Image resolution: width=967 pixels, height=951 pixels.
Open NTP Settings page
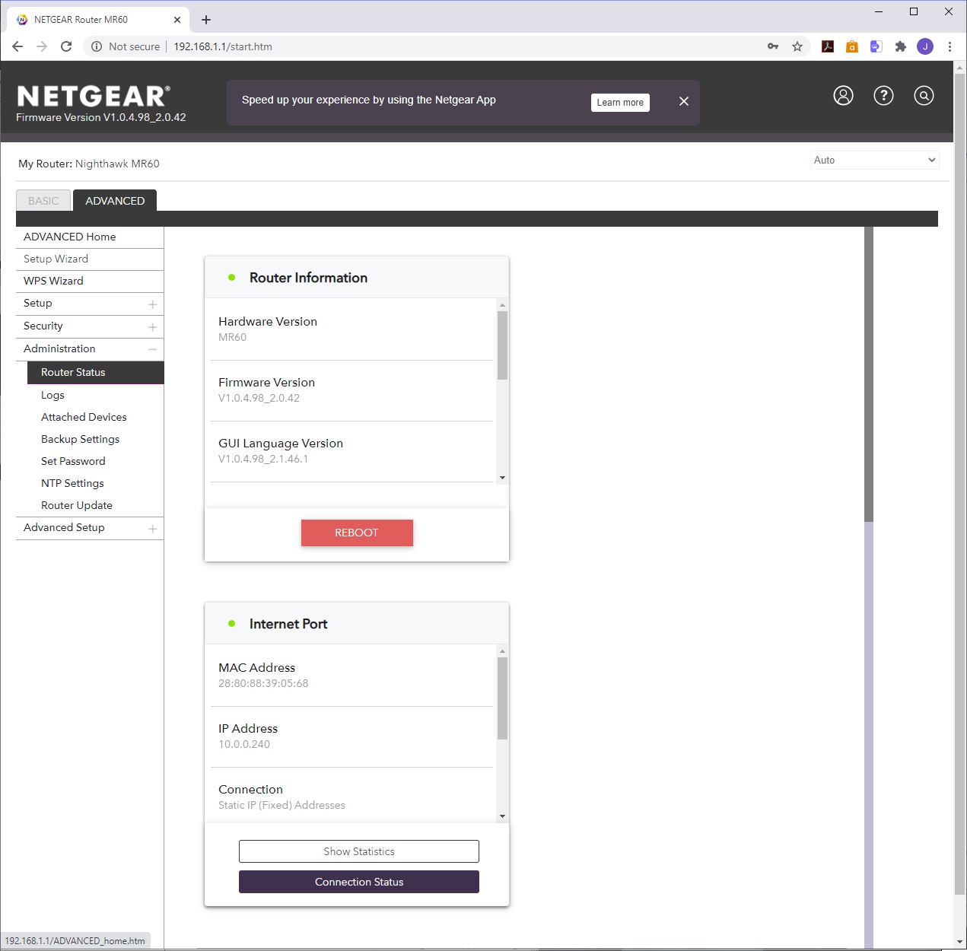pos(72,483)
